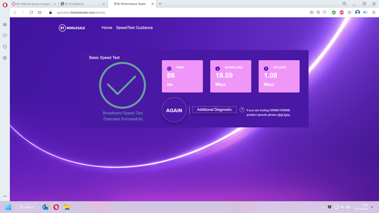Click the Opera privacy shield icon

point(318,13)
